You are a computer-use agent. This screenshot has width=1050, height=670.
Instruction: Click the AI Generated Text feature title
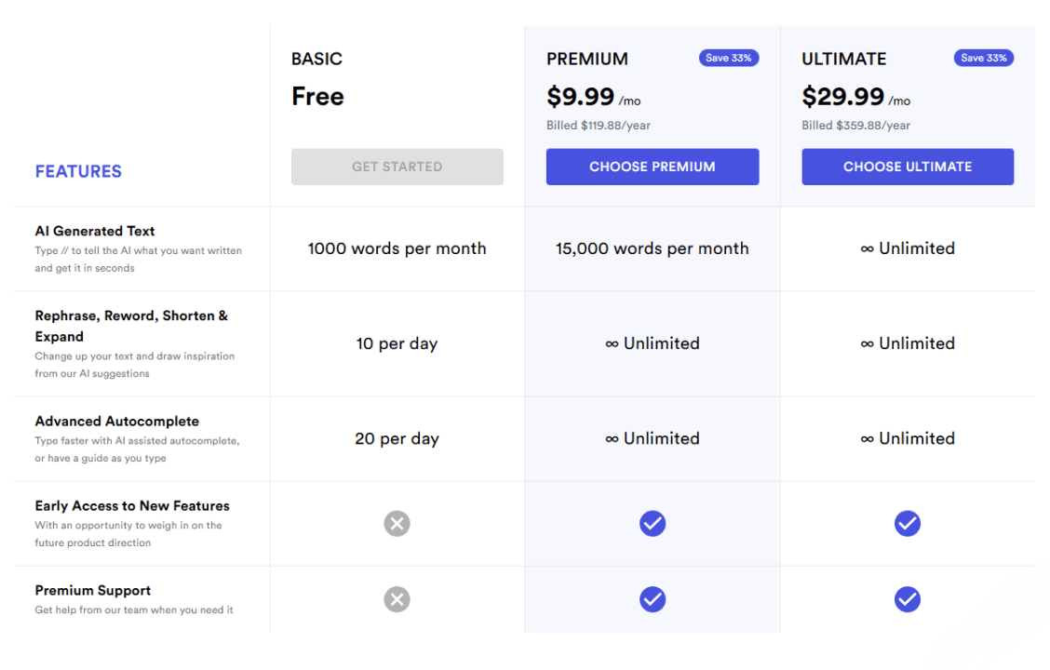[x=95, y=231]
